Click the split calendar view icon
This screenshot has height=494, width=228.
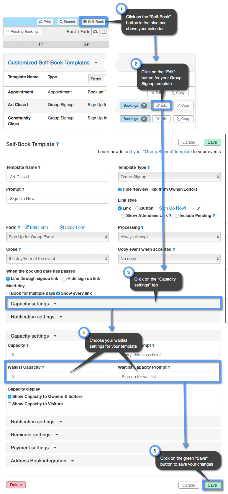coord(104,31)
